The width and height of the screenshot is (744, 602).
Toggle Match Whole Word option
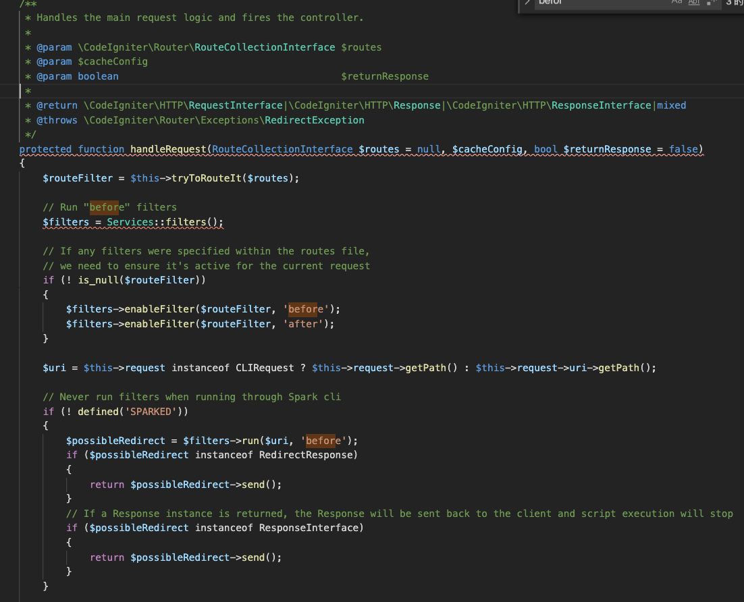(x=694, y=3)
